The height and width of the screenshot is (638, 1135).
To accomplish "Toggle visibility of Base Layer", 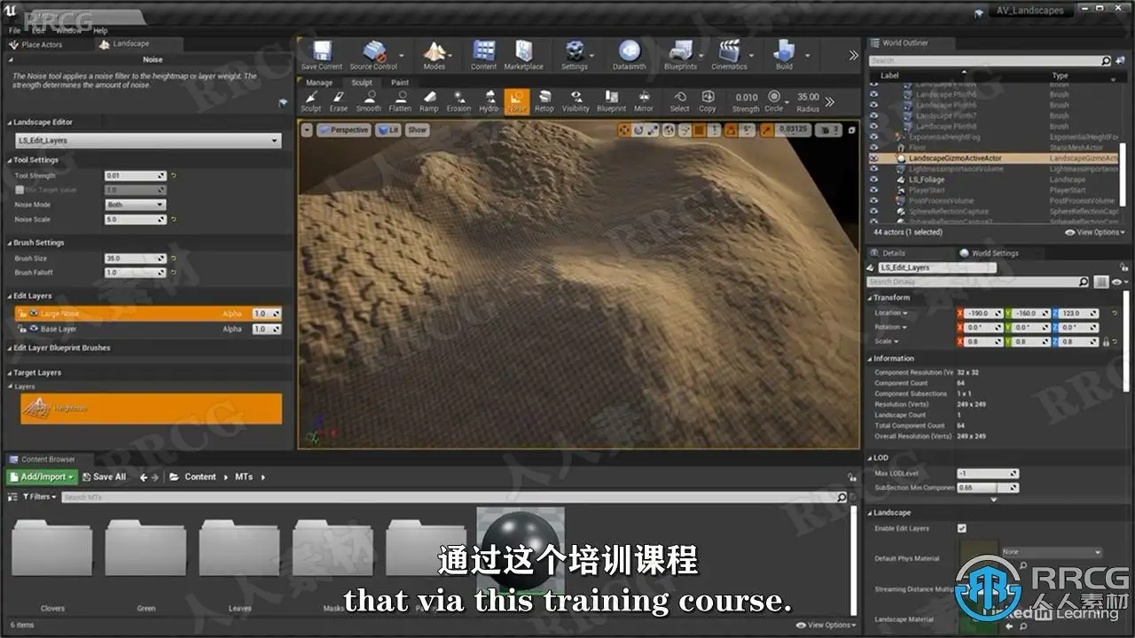I will [x=33, y=329].
